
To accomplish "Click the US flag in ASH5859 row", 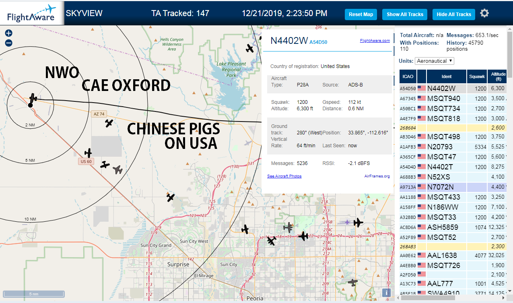I will (x=421, y=227).
